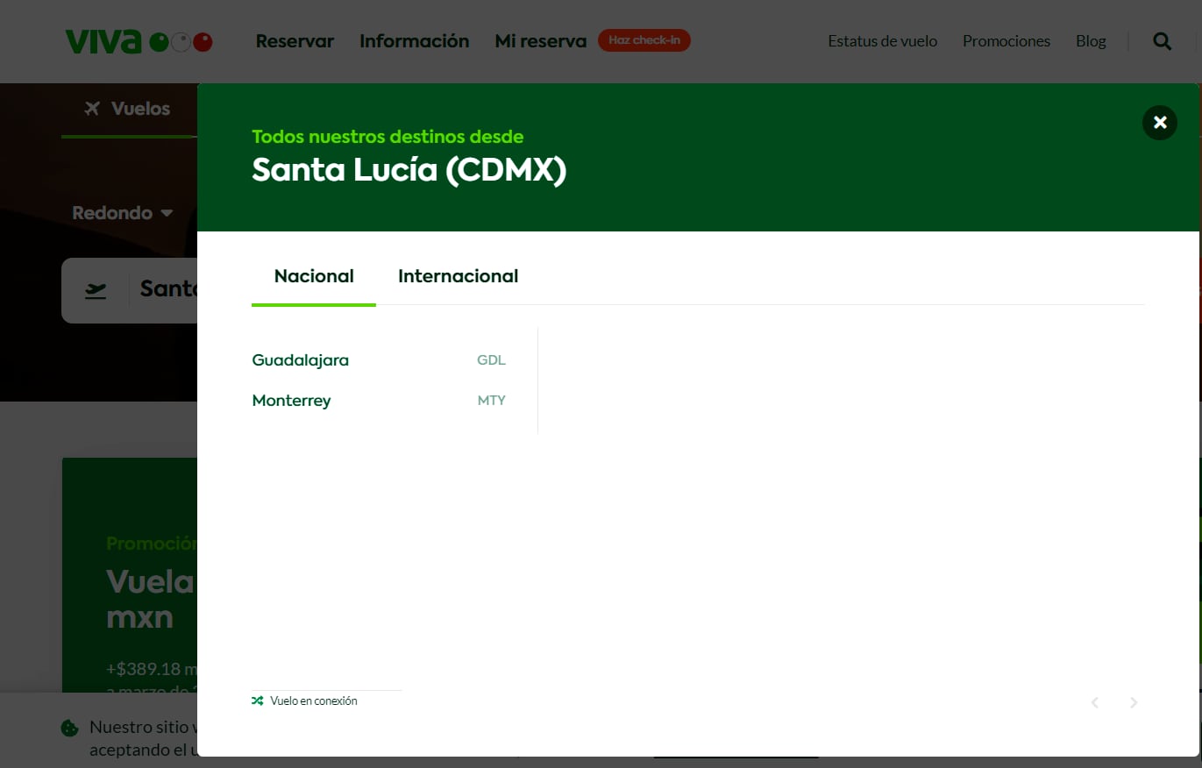
Task: Click the Viva Aerobus logo
Action: tap(139, 41)
